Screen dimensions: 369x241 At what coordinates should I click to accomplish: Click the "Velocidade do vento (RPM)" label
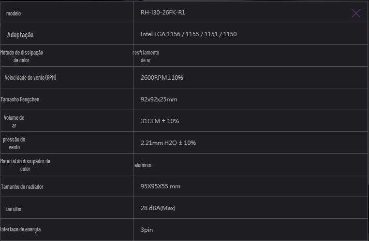coord(30,78)
